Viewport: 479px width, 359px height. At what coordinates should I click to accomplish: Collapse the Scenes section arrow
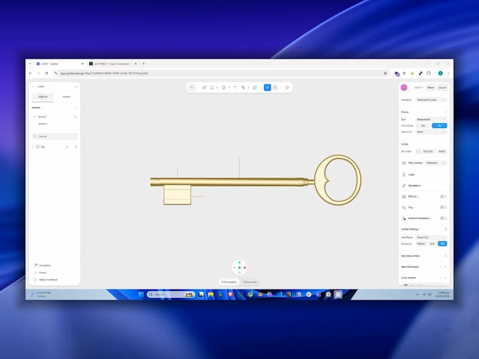click(x=42, y=108)
